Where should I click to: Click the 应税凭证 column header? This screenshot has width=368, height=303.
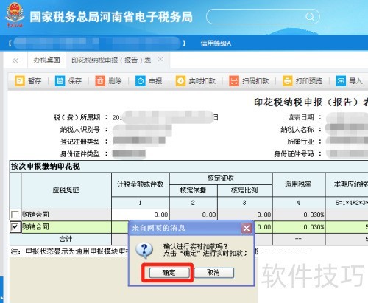pyautogui.click(x=66, y=190)
